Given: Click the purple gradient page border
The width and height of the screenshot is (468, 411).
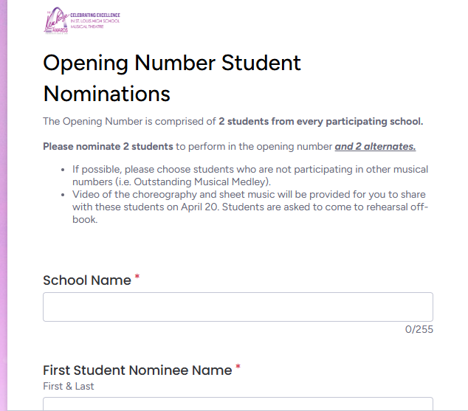Looking at the screenshot, I should [x=4, y=205].
